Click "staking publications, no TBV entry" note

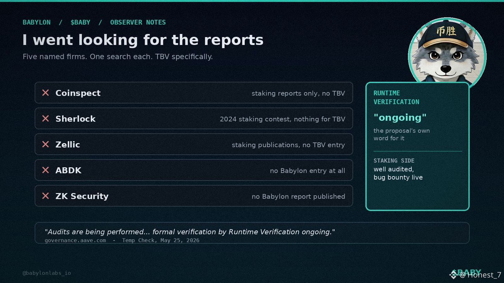pyautogui.click(x=289, y=145)
